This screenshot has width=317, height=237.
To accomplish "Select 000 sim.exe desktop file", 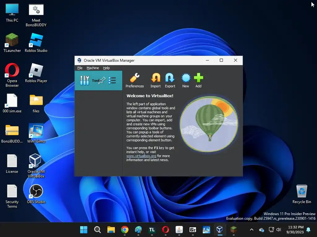I will [12, 103].
